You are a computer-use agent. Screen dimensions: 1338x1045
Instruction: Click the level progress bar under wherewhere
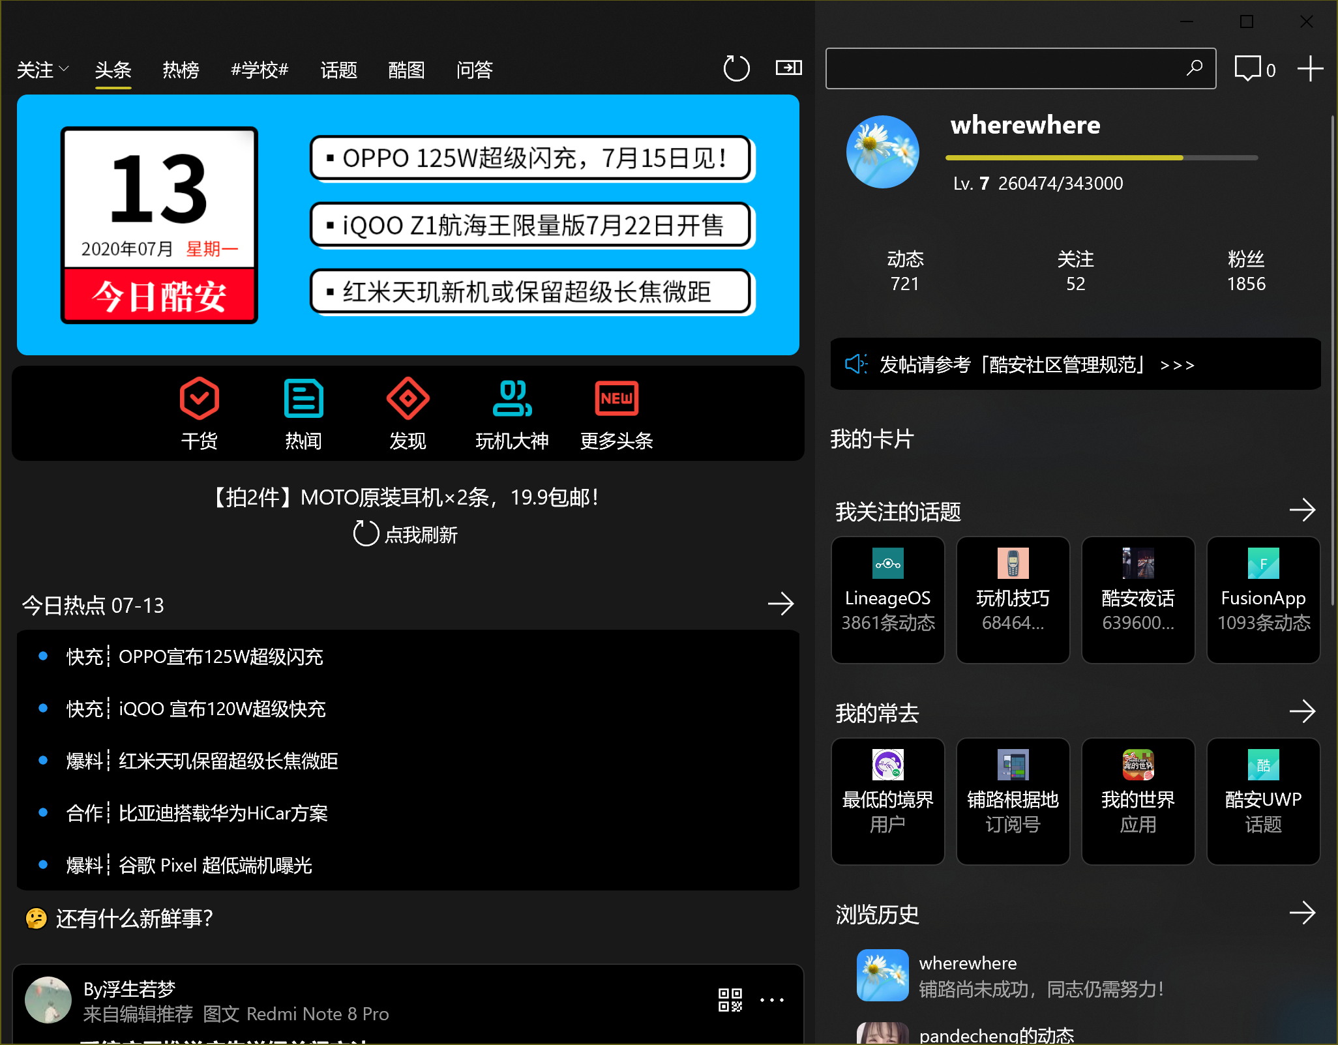[1101, 158]
